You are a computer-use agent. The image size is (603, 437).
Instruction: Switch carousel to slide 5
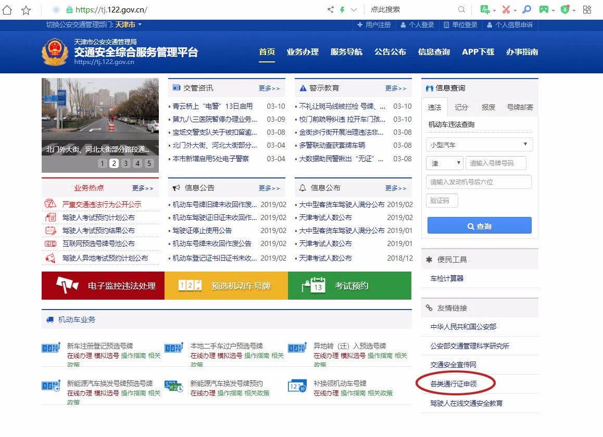pos(149,163)
